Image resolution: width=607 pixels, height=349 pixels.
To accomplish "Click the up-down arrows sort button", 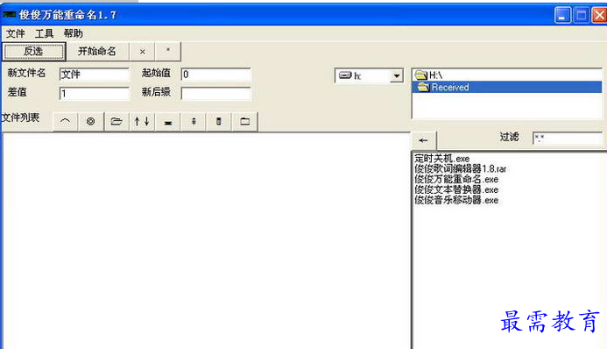I will tap(142, 122).
